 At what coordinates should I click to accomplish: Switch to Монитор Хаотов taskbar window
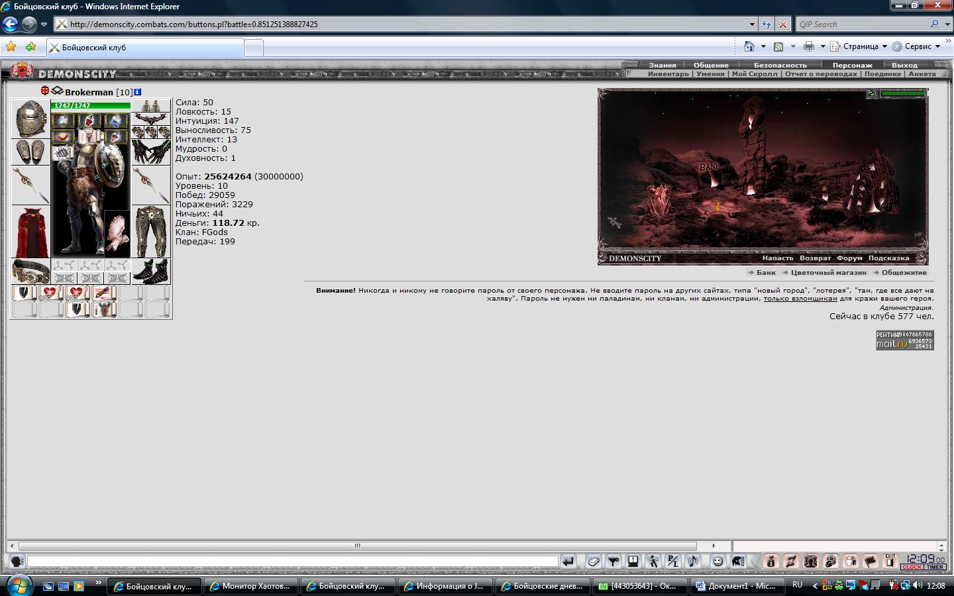coord(250,586)
